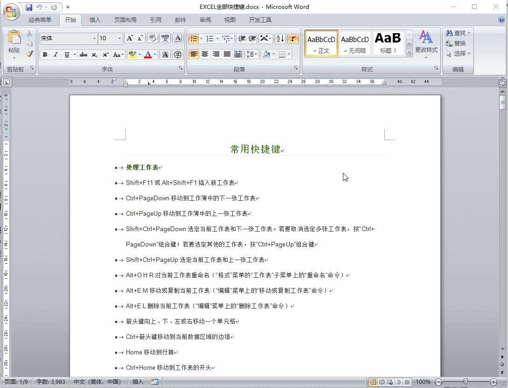Click the Sort (排序) icon in Paragraph group

point(279,39)
